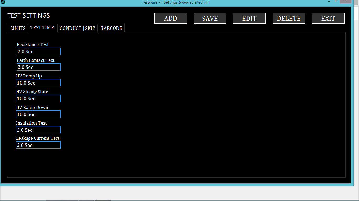Select the Leakage Current Test time field
The image size is (359, 201).
pyautogui.click(x=38, y=145)
